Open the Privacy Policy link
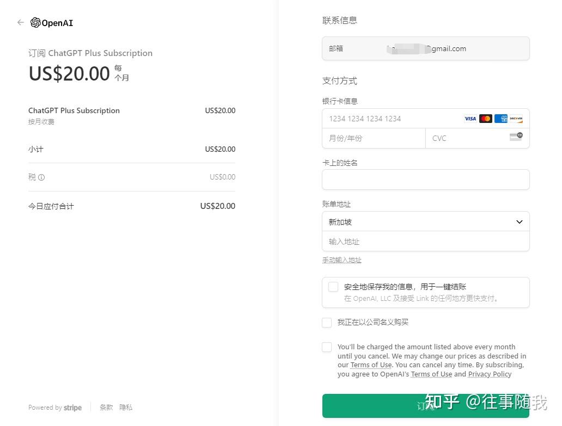This screenshot has height=426, width=562. [x=489, y=374]
